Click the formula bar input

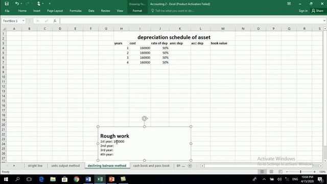click(191, 21)
